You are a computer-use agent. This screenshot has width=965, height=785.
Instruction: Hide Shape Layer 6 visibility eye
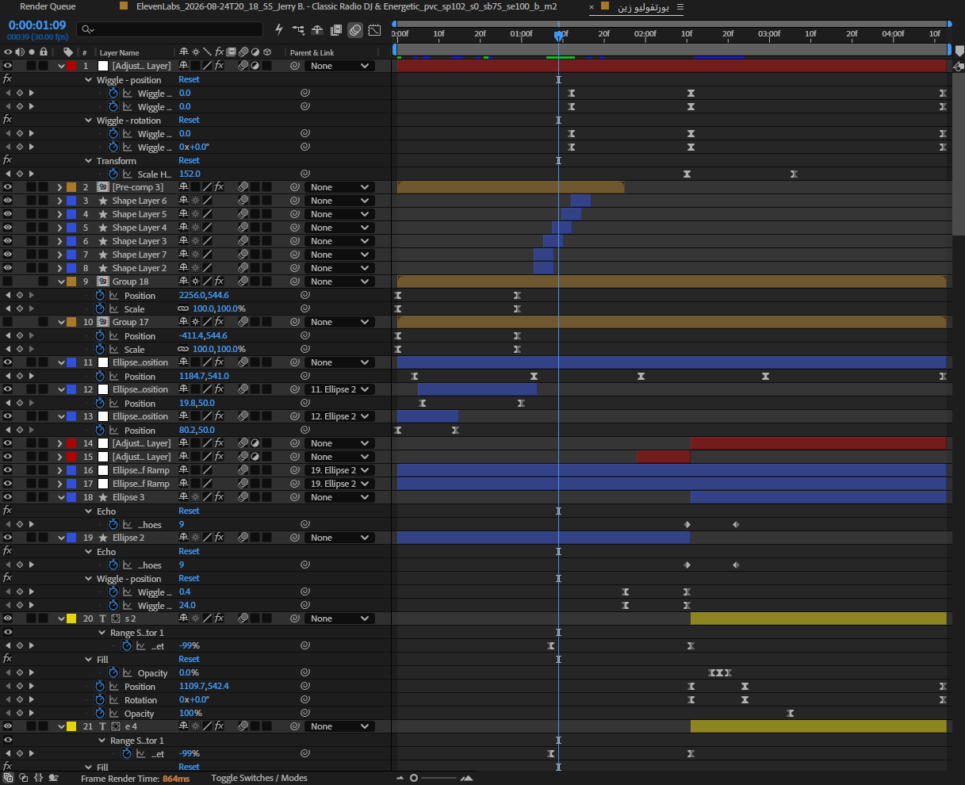coord(8,201)
